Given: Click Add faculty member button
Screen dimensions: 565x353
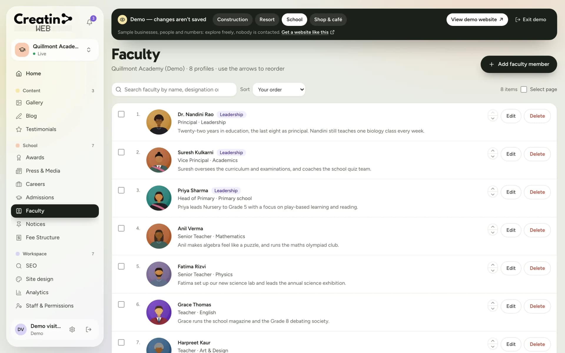Looking at the screenshot, I should coord(519,64).
